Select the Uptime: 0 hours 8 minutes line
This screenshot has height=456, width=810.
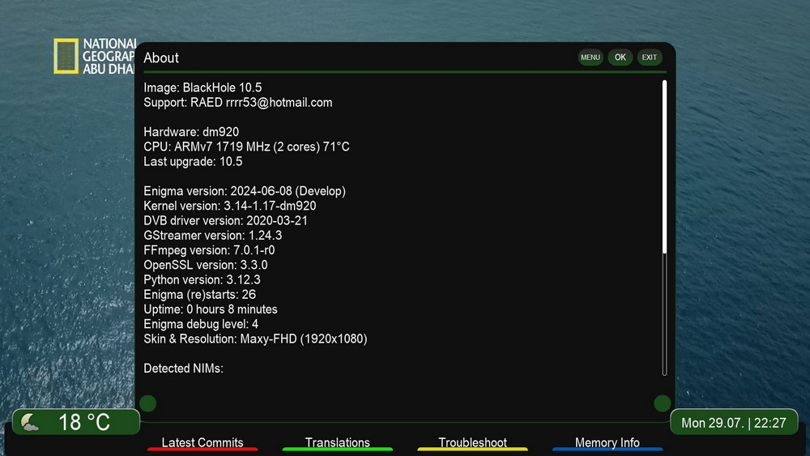211,310
